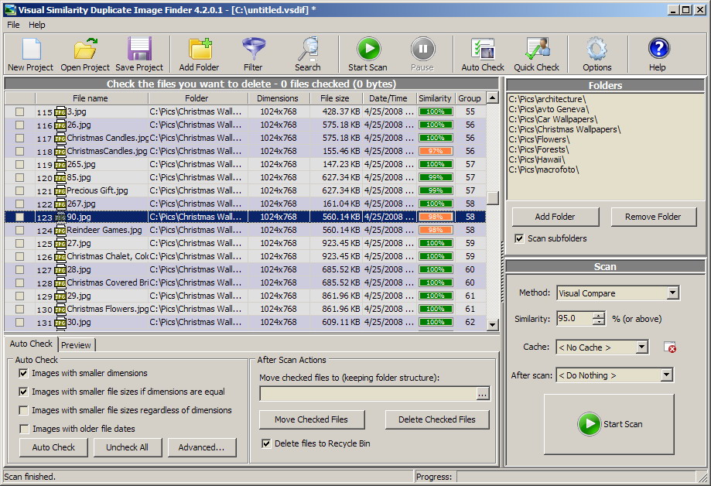This screenshot has width=711, height=486.
Task: Switch to the Preview tab
Action: (x=76, y=345)
